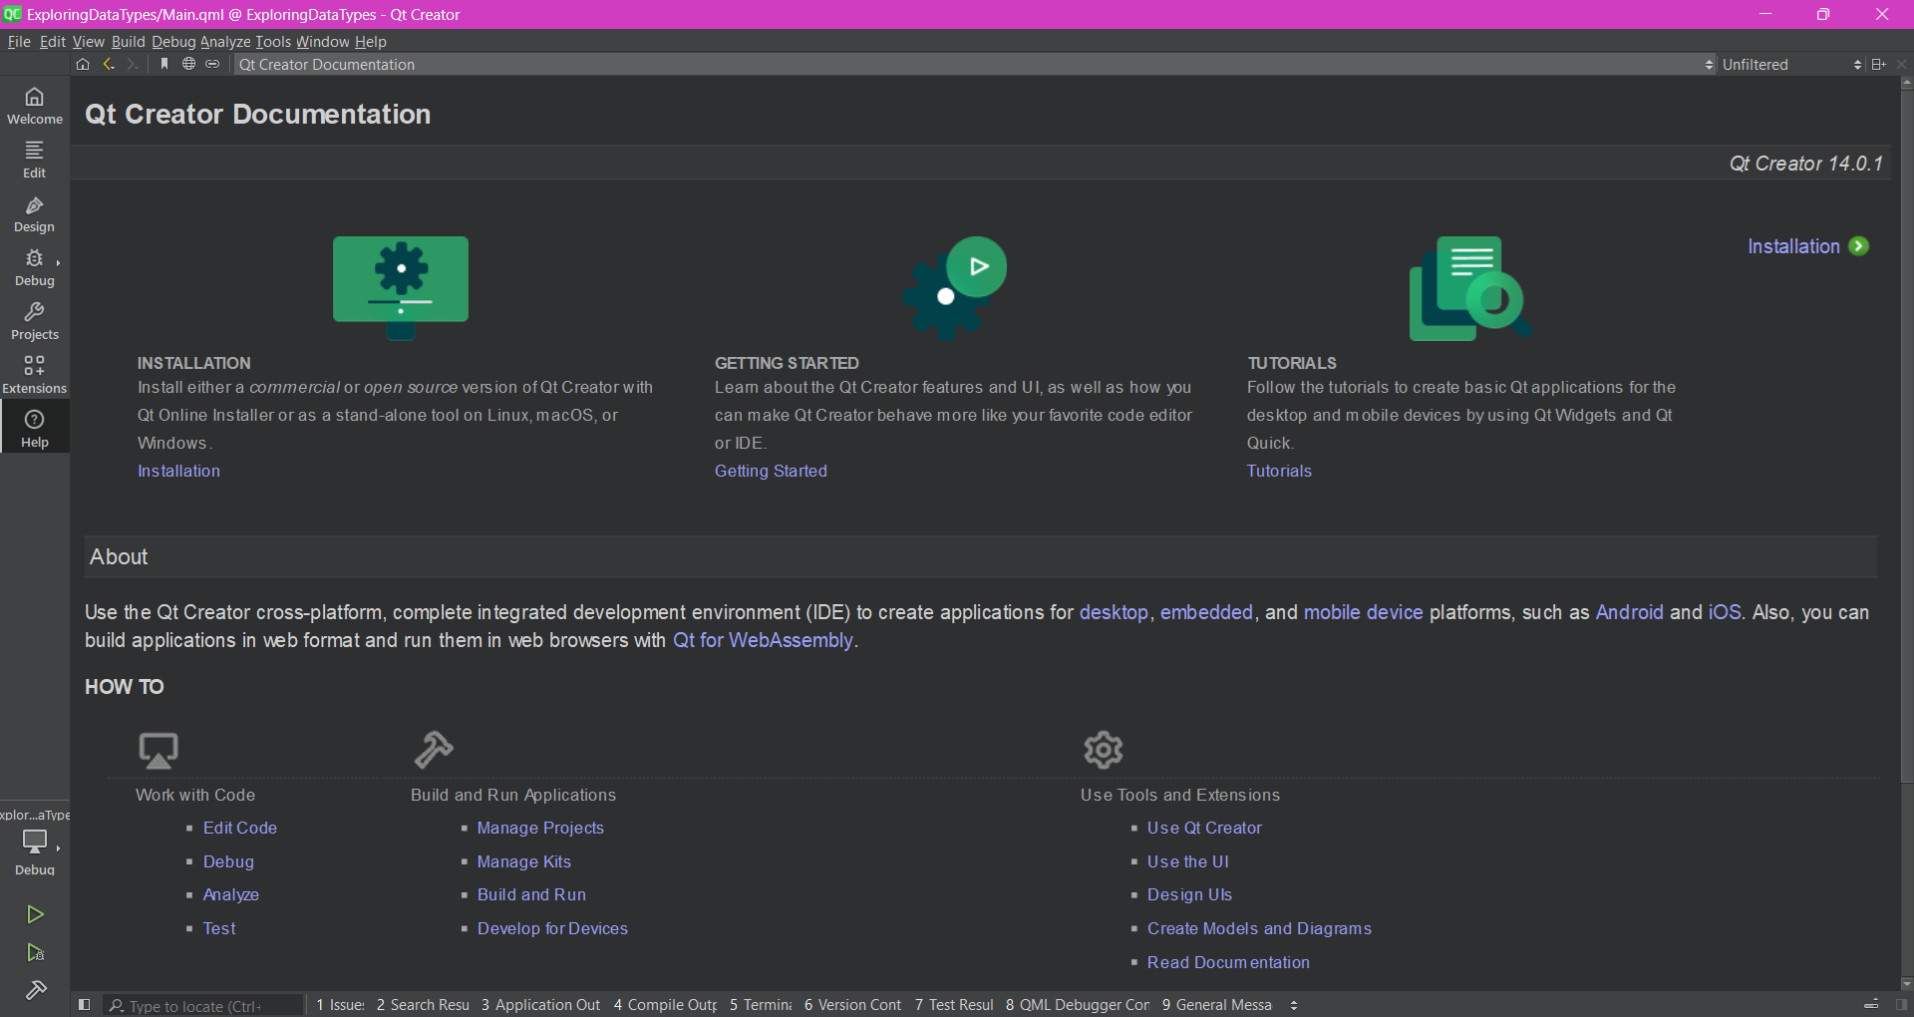The height and width of the screenshot is (1017, 1914).
Task: Open the 5 Terminal pane
Action: (x=761, y=1005)
